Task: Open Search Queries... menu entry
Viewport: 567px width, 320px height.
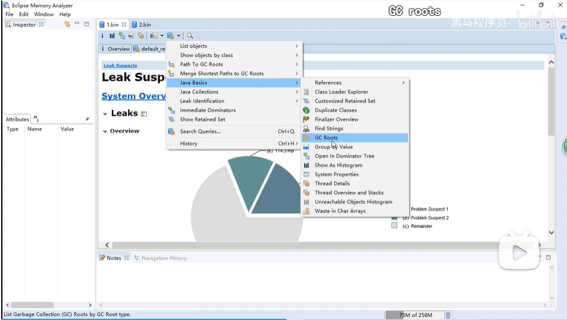Action: (234, 131)
